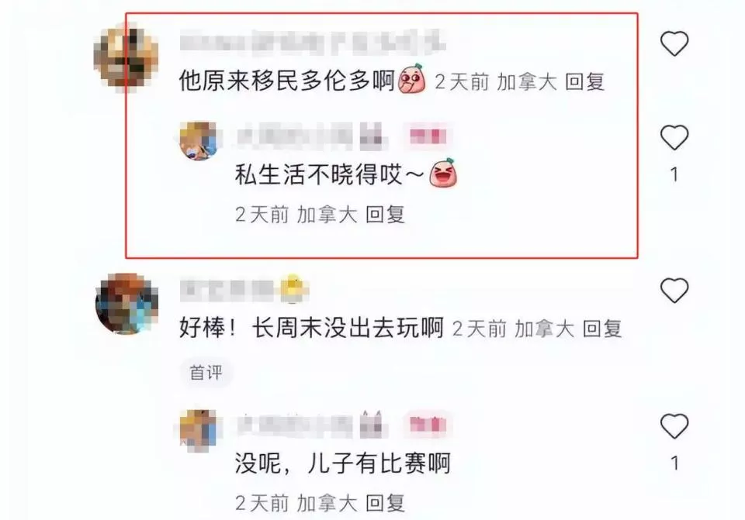
Task: Click the comment text '他原来移民多伦多啊'
Action: 287,81
